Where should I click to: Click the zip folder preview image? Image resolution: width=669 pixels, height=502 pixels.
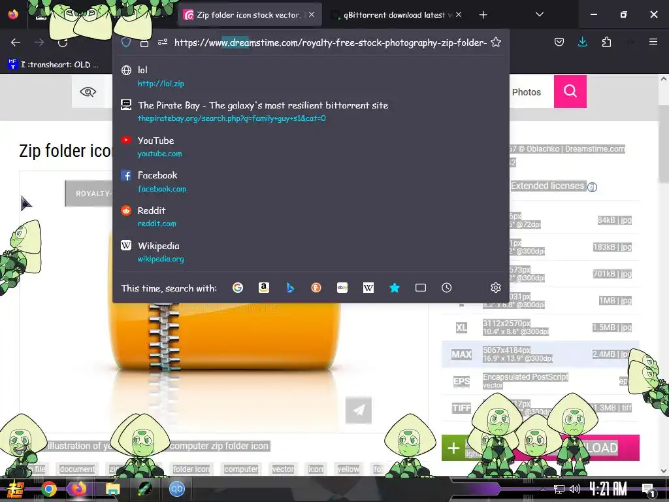coord(224,337)
